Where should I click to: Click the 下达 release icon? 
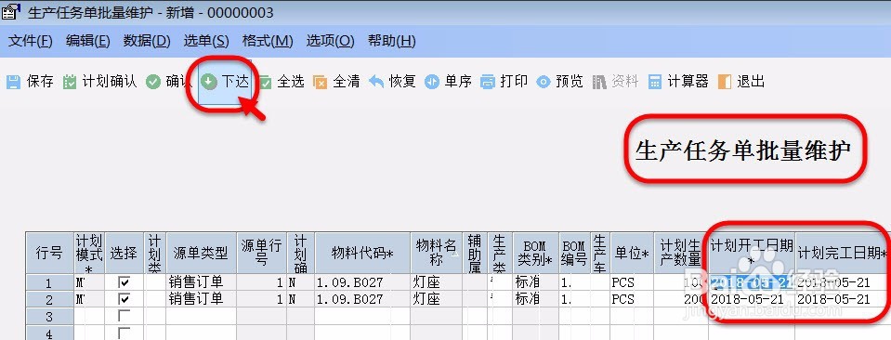point(210,82)
